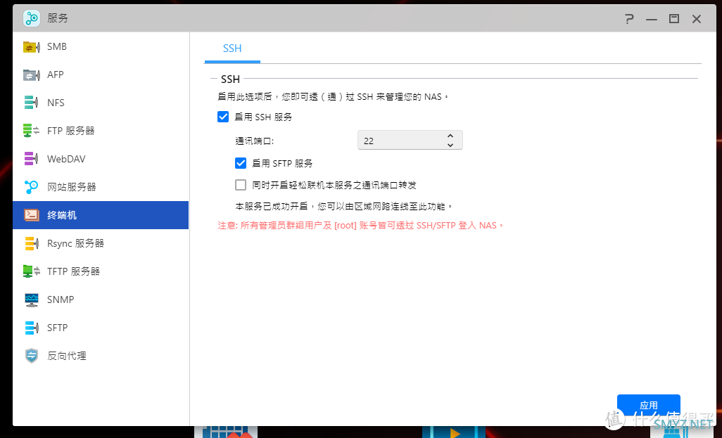
Task: Click the 应用 button
Action: (x=648, y=406)
